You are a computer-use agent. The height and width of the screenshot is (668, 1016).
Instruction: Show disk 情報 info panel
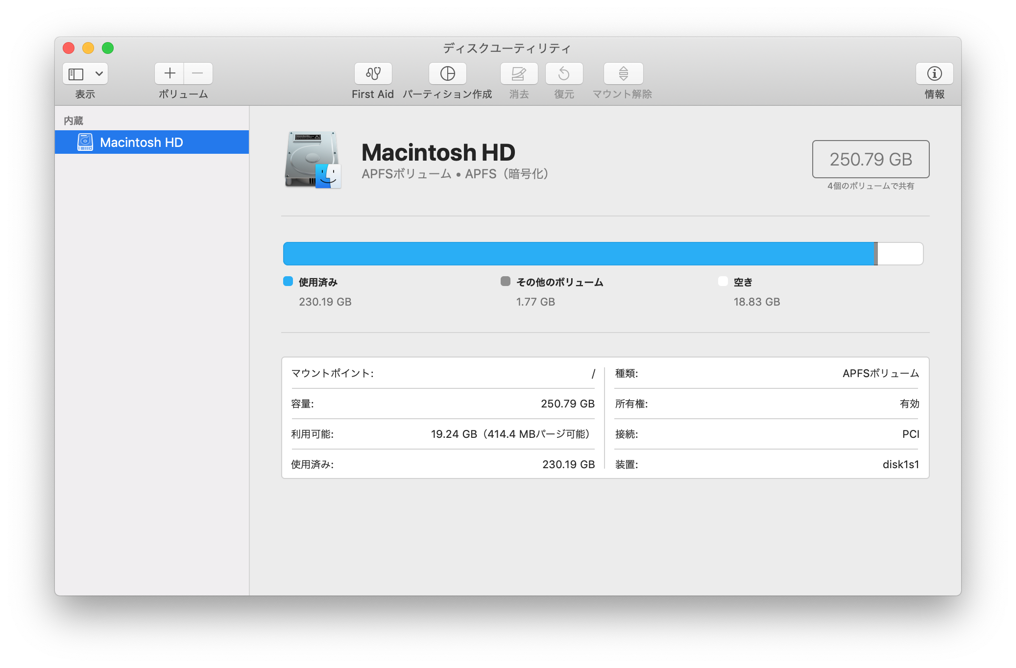(934, 73)
